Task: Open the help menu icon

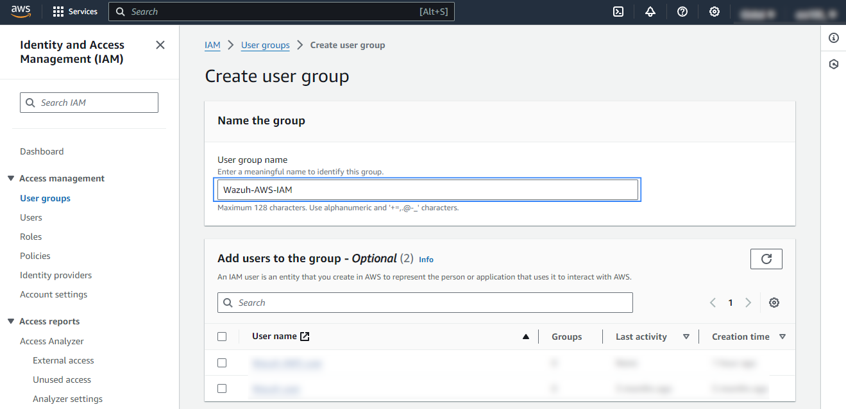Action: point(682,11)
